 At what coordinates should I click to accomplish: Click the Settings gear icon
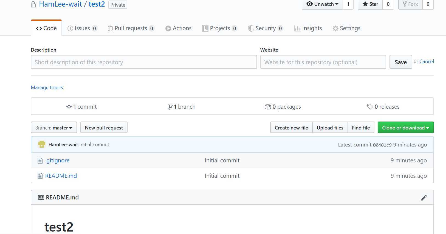point(335,29)
